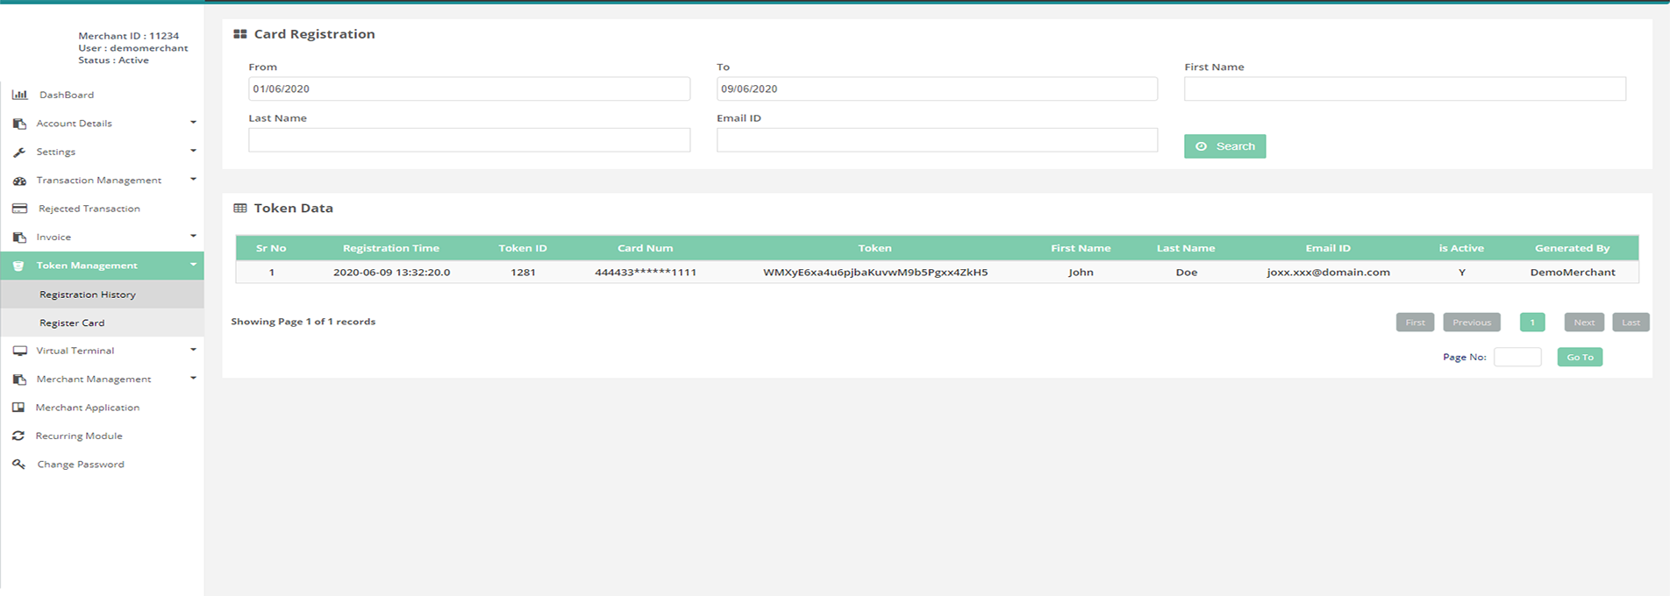The image size is (1670, 596).
Task: Focus the Email ID search field
Action: 937,140
